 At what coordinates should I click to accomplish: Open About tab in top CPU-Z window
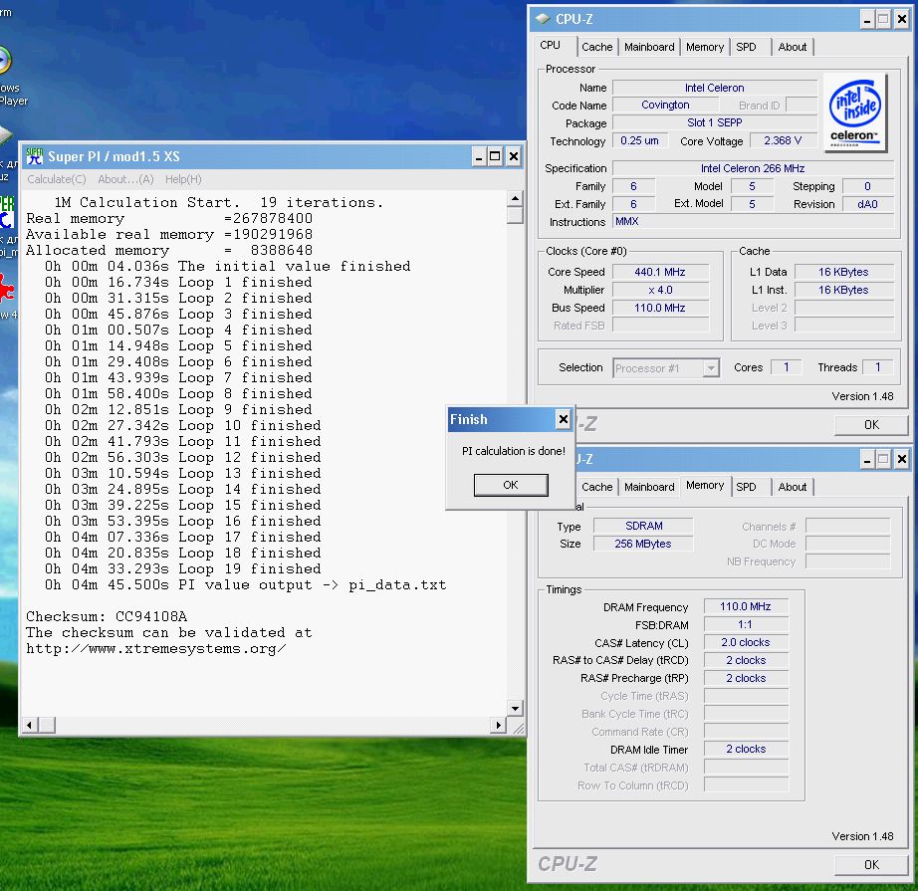pos(793,47)
